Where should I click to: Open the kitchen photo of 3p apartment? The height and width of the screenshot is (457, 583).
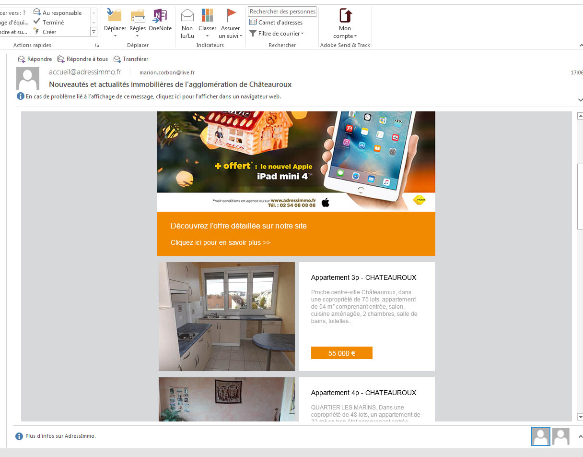tap(227, 316)
